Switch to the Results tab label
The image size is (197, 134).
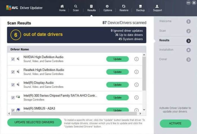(x=91, y=10)
